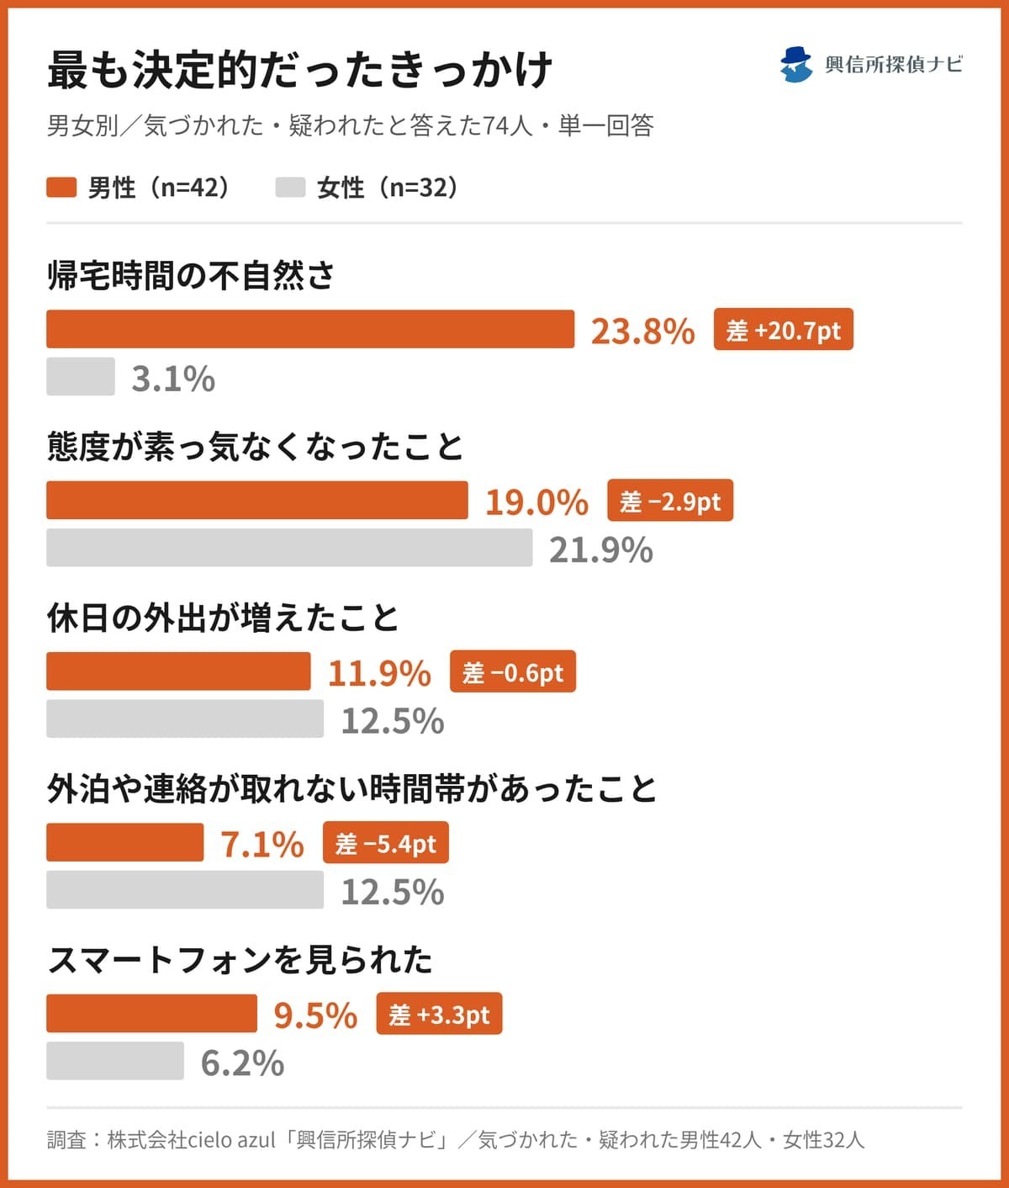The image size is (1009, 1188).
Task: Click the 差 +20.7pt badge
Action: pyautogui.click(x=784, y=329)
